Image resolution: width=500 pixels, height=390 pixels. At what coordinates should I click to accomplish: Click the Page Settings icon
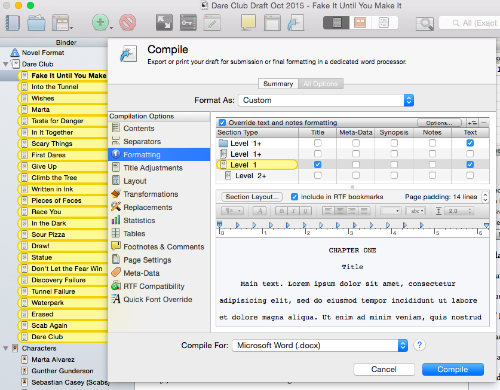coord(116,260)
